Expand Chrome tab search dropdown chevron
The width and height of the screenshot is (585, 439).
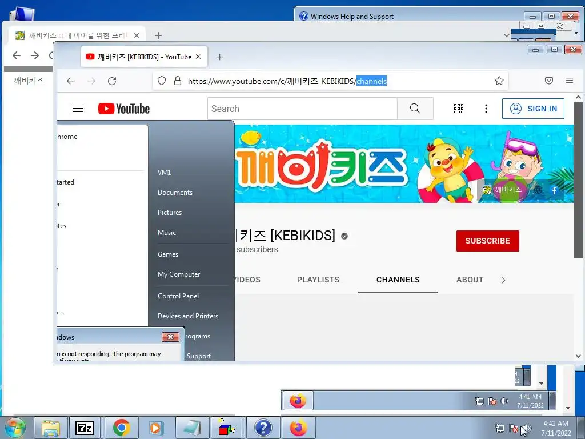[506, 35]
